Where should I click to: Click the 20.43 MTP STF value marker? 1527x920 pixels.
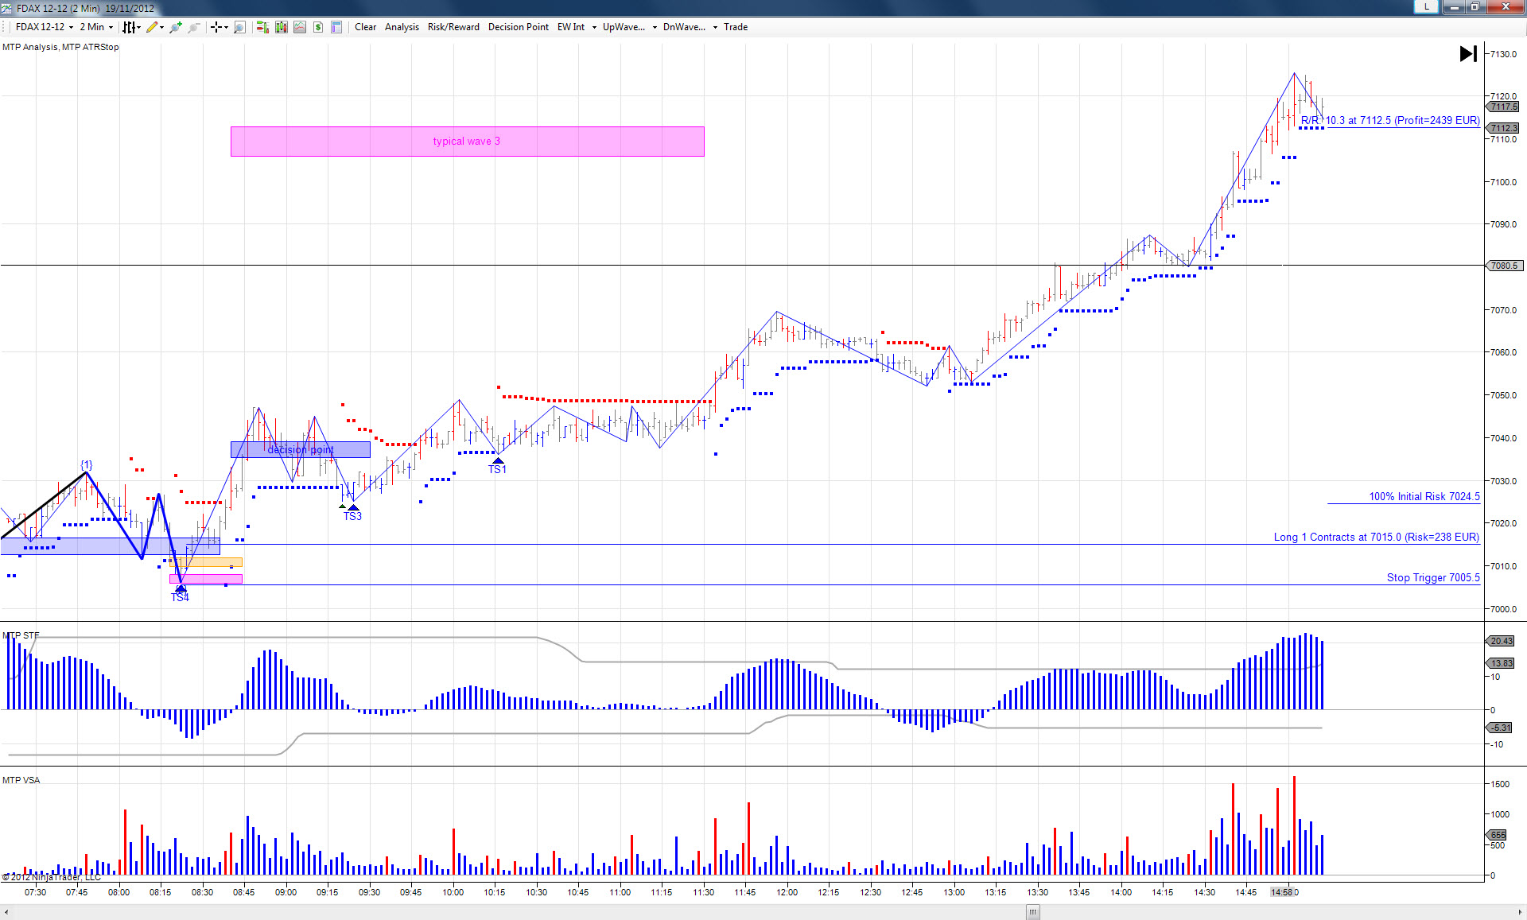coord(1501,641)
